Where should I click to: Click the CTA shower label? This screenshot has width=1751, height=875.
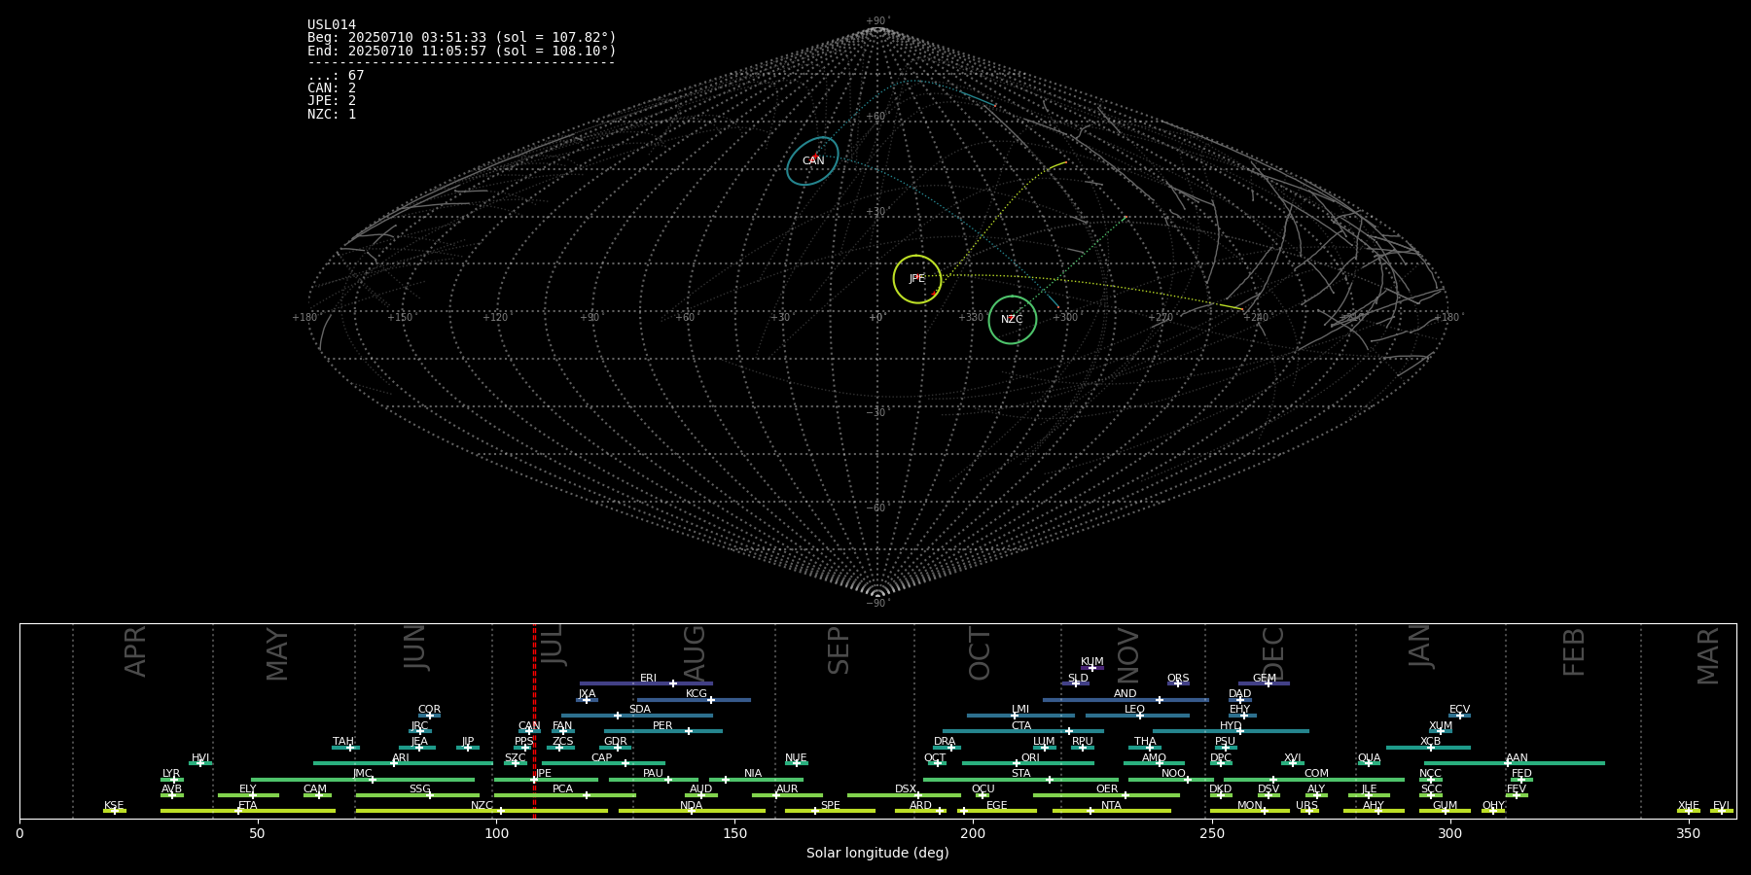tap(1021, 726)
